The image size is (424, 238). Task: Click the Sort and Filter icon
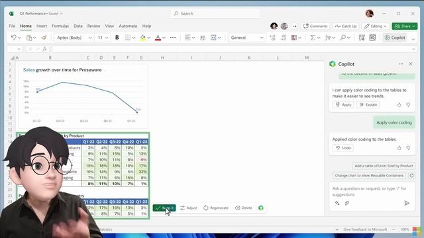[328, 38]
